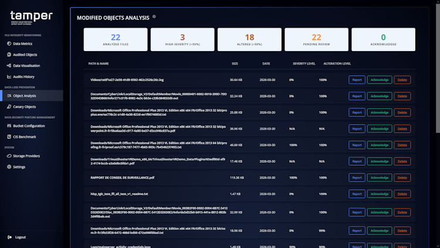
Task: Click the 99% alteration level value
Action: 322,230
